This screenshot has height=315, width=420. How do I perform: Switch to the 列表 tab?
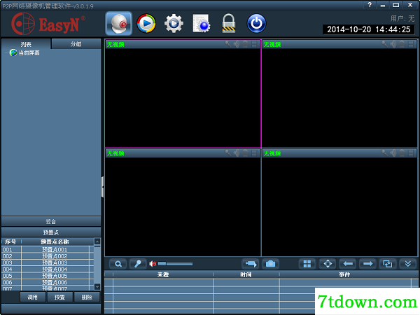[x=26, y=44]
